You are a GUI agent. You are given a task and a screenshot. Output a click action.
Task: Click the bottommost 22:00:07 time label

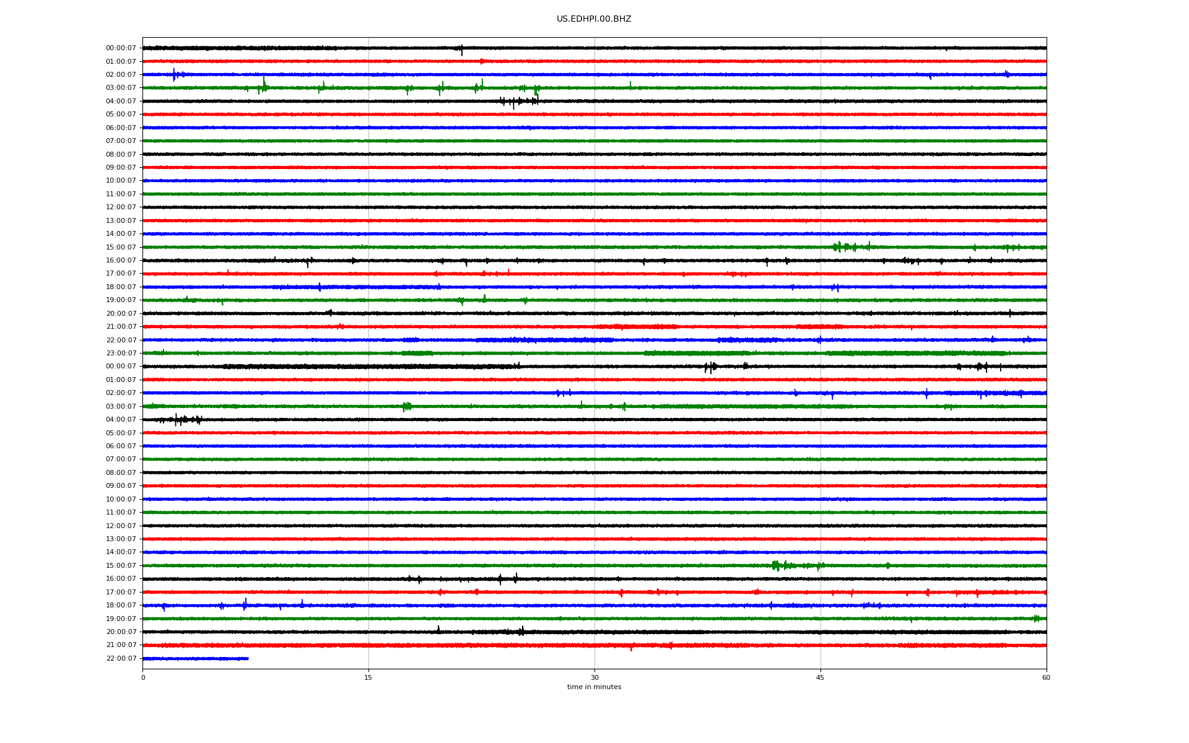click(121, 658)
